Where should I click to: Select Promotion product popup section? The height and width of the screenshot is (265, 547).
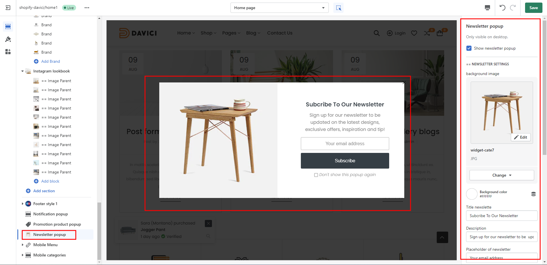point(57,224)
